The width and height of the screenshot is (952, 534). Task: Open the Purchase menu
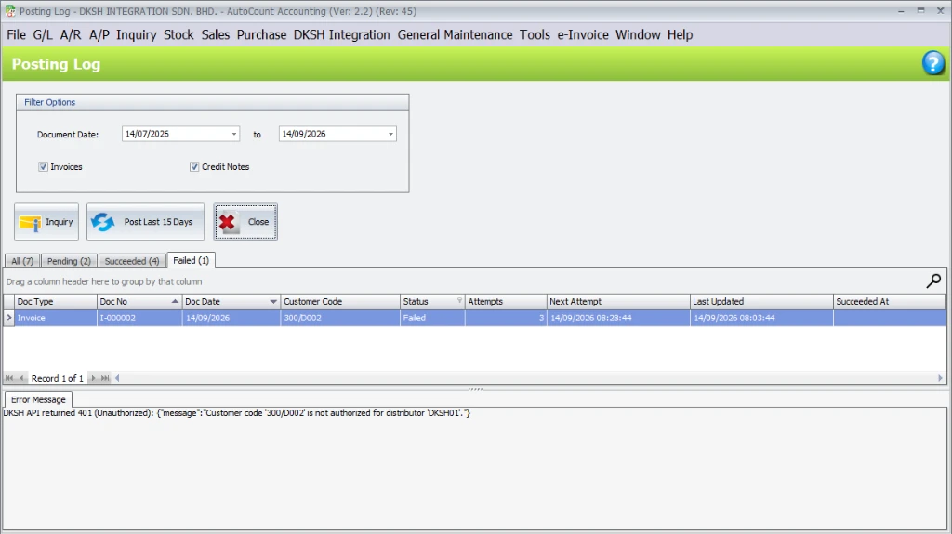click(x=261, y=34)
